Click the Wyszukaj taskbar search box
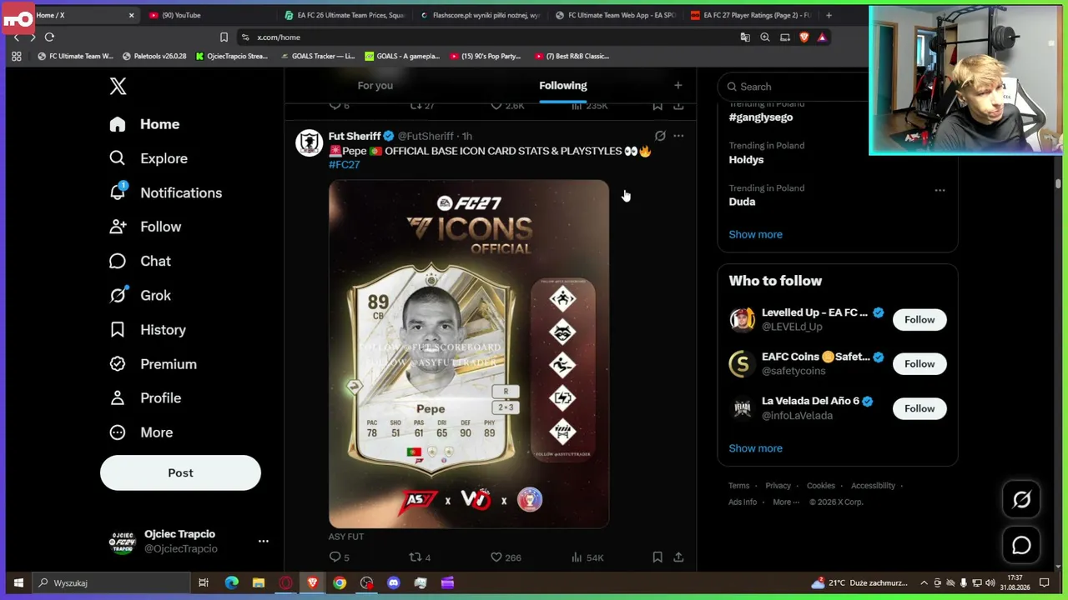Screen dimensions: 1068x600 pos(110,583)
